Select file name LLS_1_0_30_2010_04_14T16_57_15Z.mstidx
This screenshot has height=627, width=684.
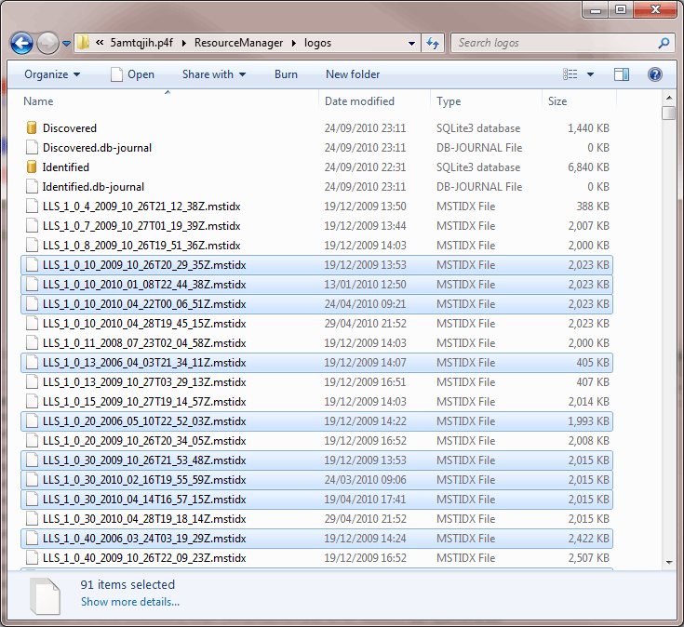(144, 500)
